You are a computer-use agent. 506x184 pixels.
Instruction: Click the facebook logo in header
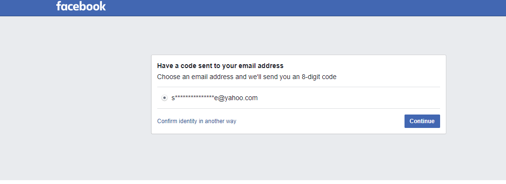81,6
